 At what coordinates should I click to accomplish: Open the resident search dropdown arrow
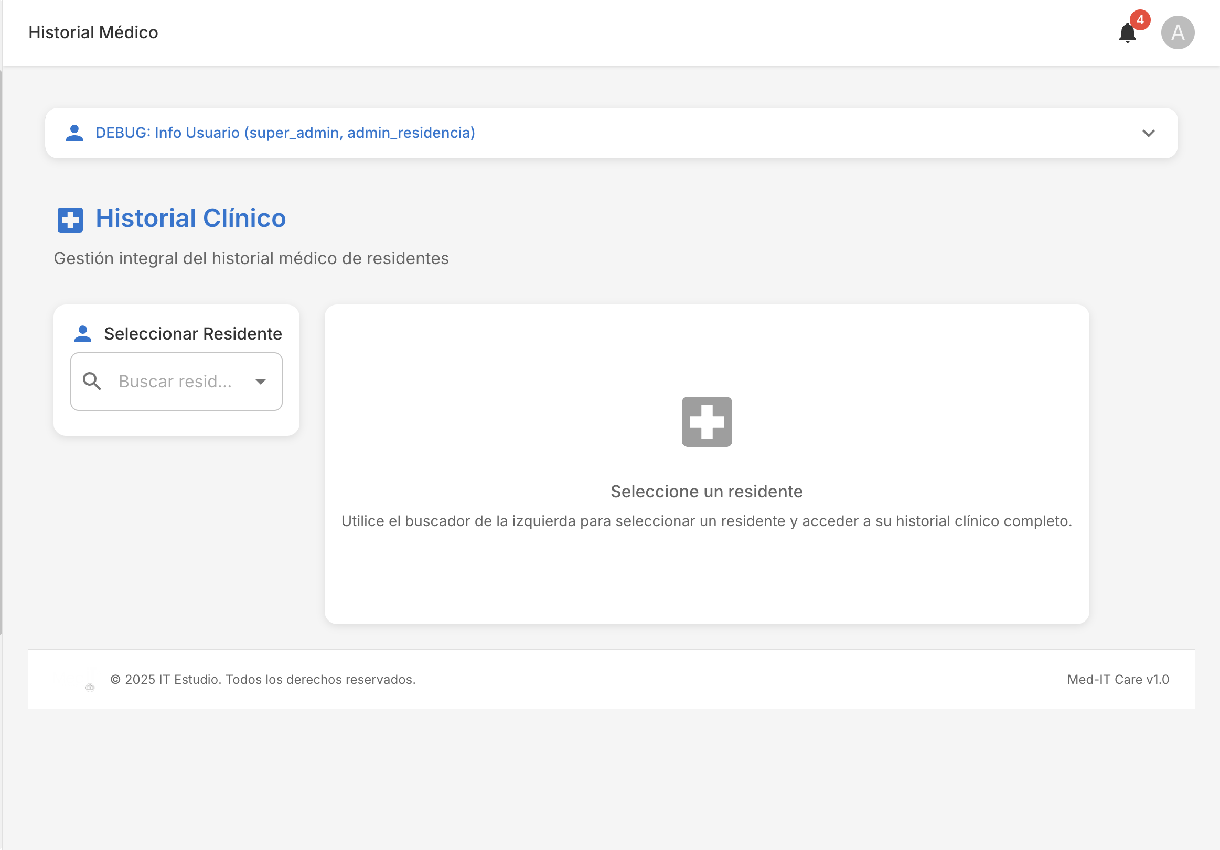click(260, 382)
